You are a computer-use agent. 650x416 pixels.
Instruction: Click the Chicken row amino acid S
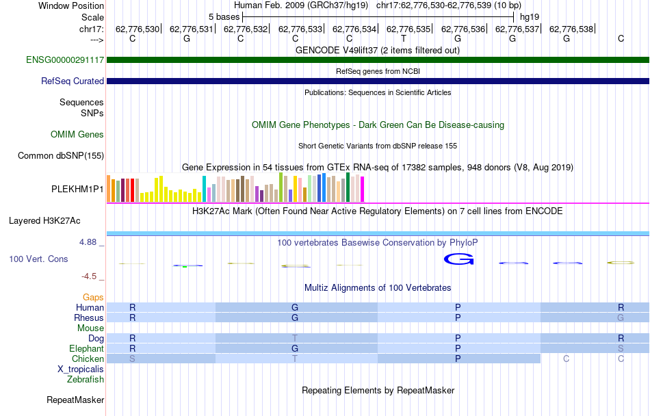tap(132, 359)
